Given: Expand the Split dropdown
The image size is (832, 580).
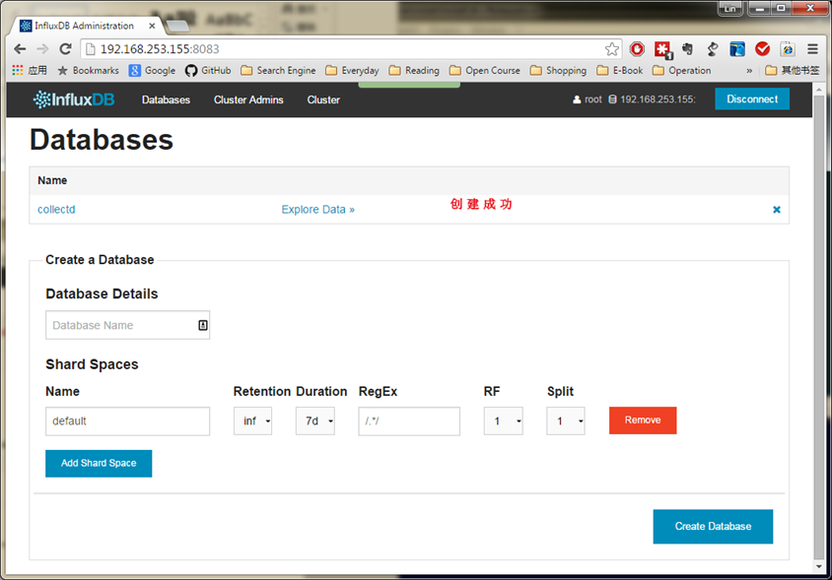Looking at the screenshot, I should point(566,421).
